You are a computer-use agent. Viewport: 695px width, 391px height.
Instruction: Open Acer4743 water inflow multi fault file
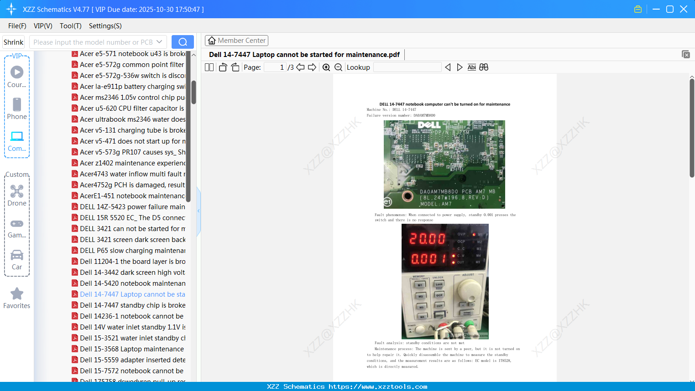[x=128, y=174]
